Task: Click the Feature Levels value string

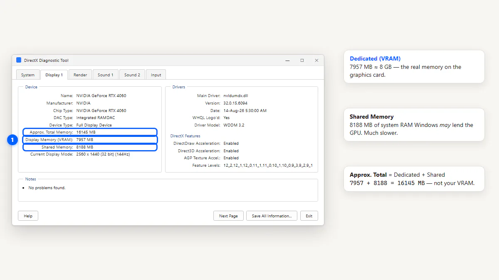Action: pyautogui.click(x=268, y=165)
